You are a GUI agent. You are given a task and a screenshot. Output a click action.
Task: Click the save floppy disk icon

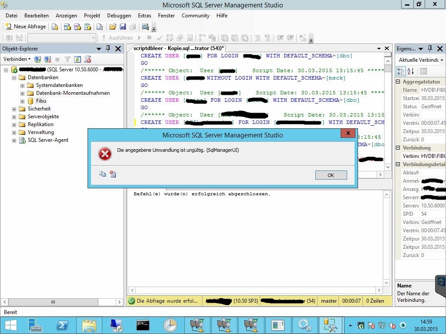tap(122, 27)
